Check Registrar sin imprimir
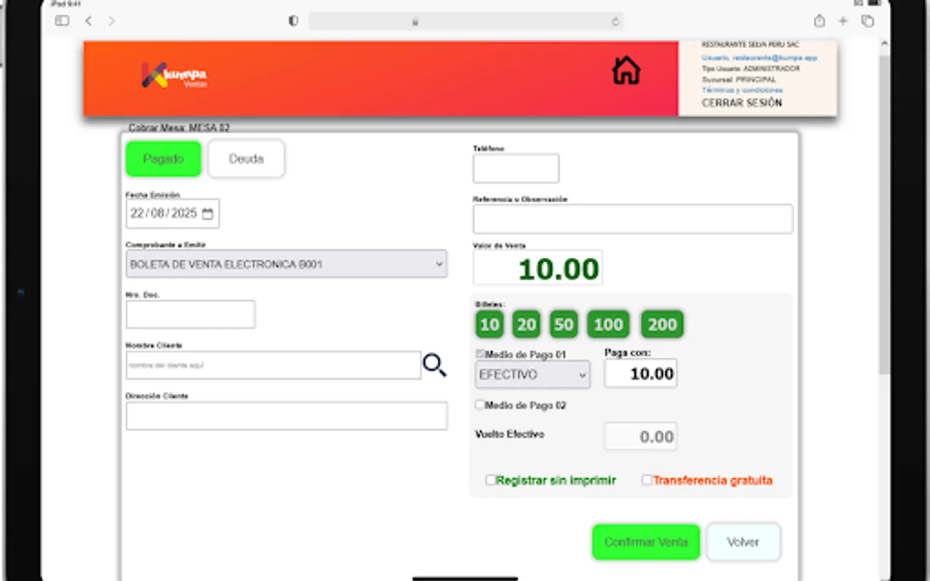The image size is (930, 581). (491, 480)
